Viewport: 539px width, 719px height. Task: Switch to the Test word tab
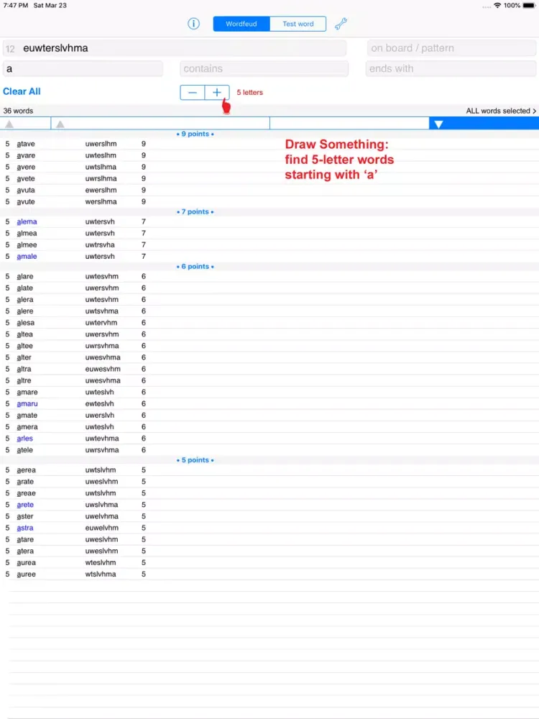click(298, 24)
